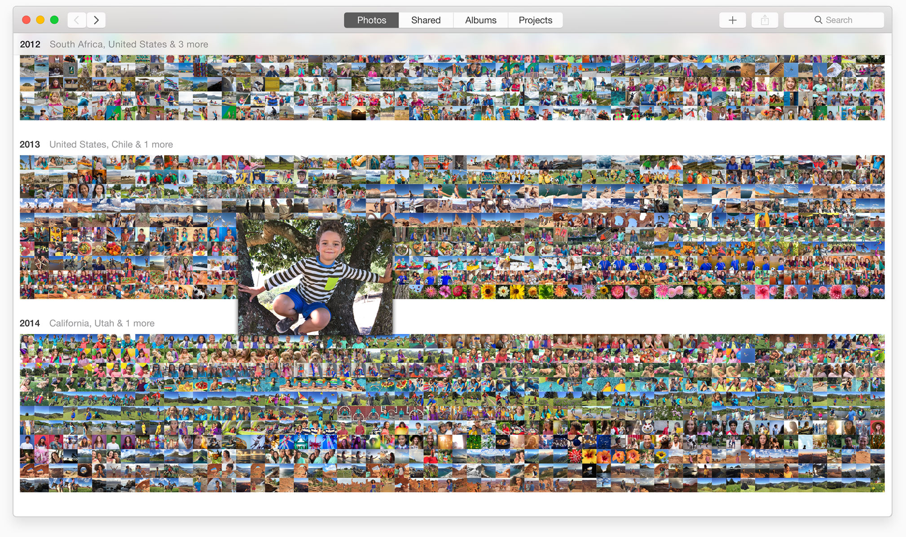The height and width of the screenshot is (537, 906).
Task: Switch to the Albums tab
Action: [480, 20]
